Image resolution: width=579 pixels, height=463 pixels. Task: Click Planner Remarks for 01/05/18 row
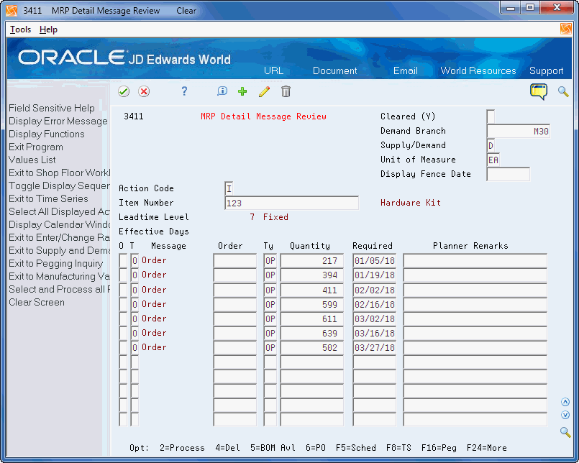(x=475, y=261)
